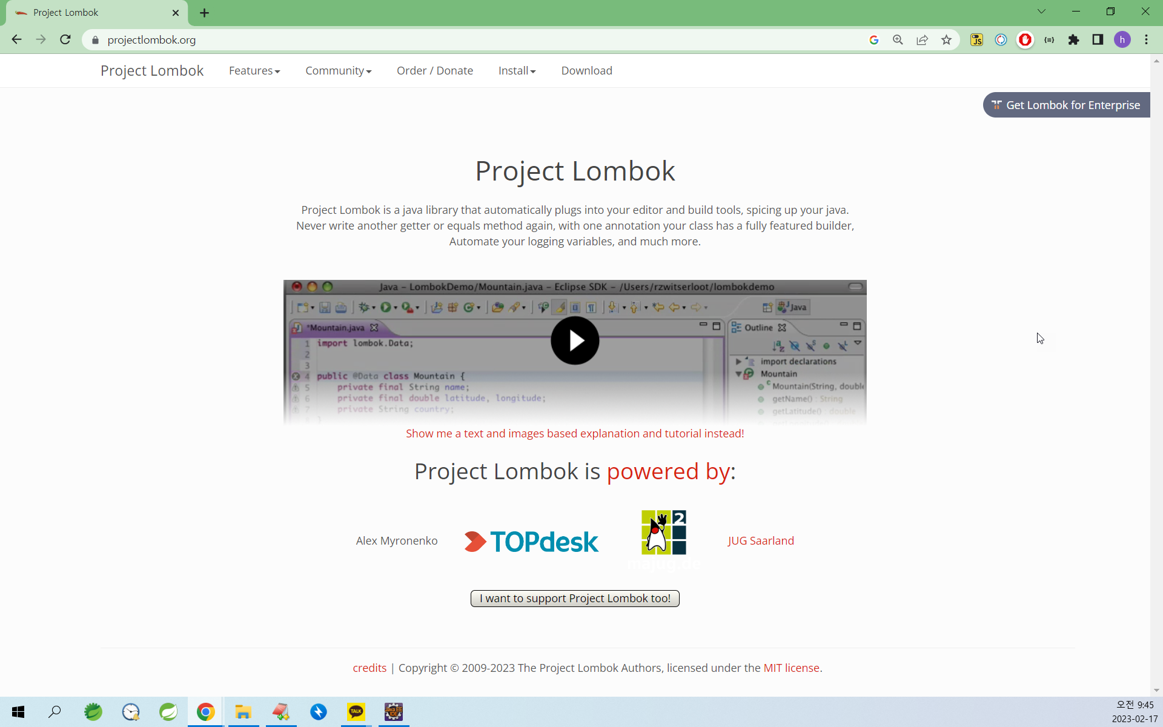The image size is (1163, 727).
Task: Open Windows taskbar search
Action: pos(55,712)
